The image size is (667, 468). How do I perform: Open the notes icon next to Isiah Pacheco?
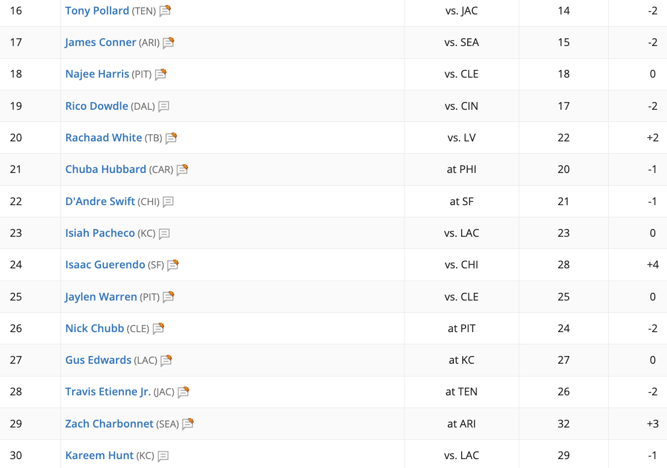[164, 233]
